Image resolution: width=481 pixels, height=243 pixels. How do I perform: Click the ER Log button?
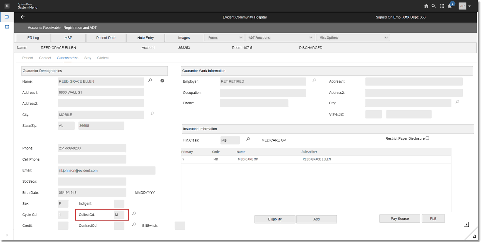click(x=33, y=38)
